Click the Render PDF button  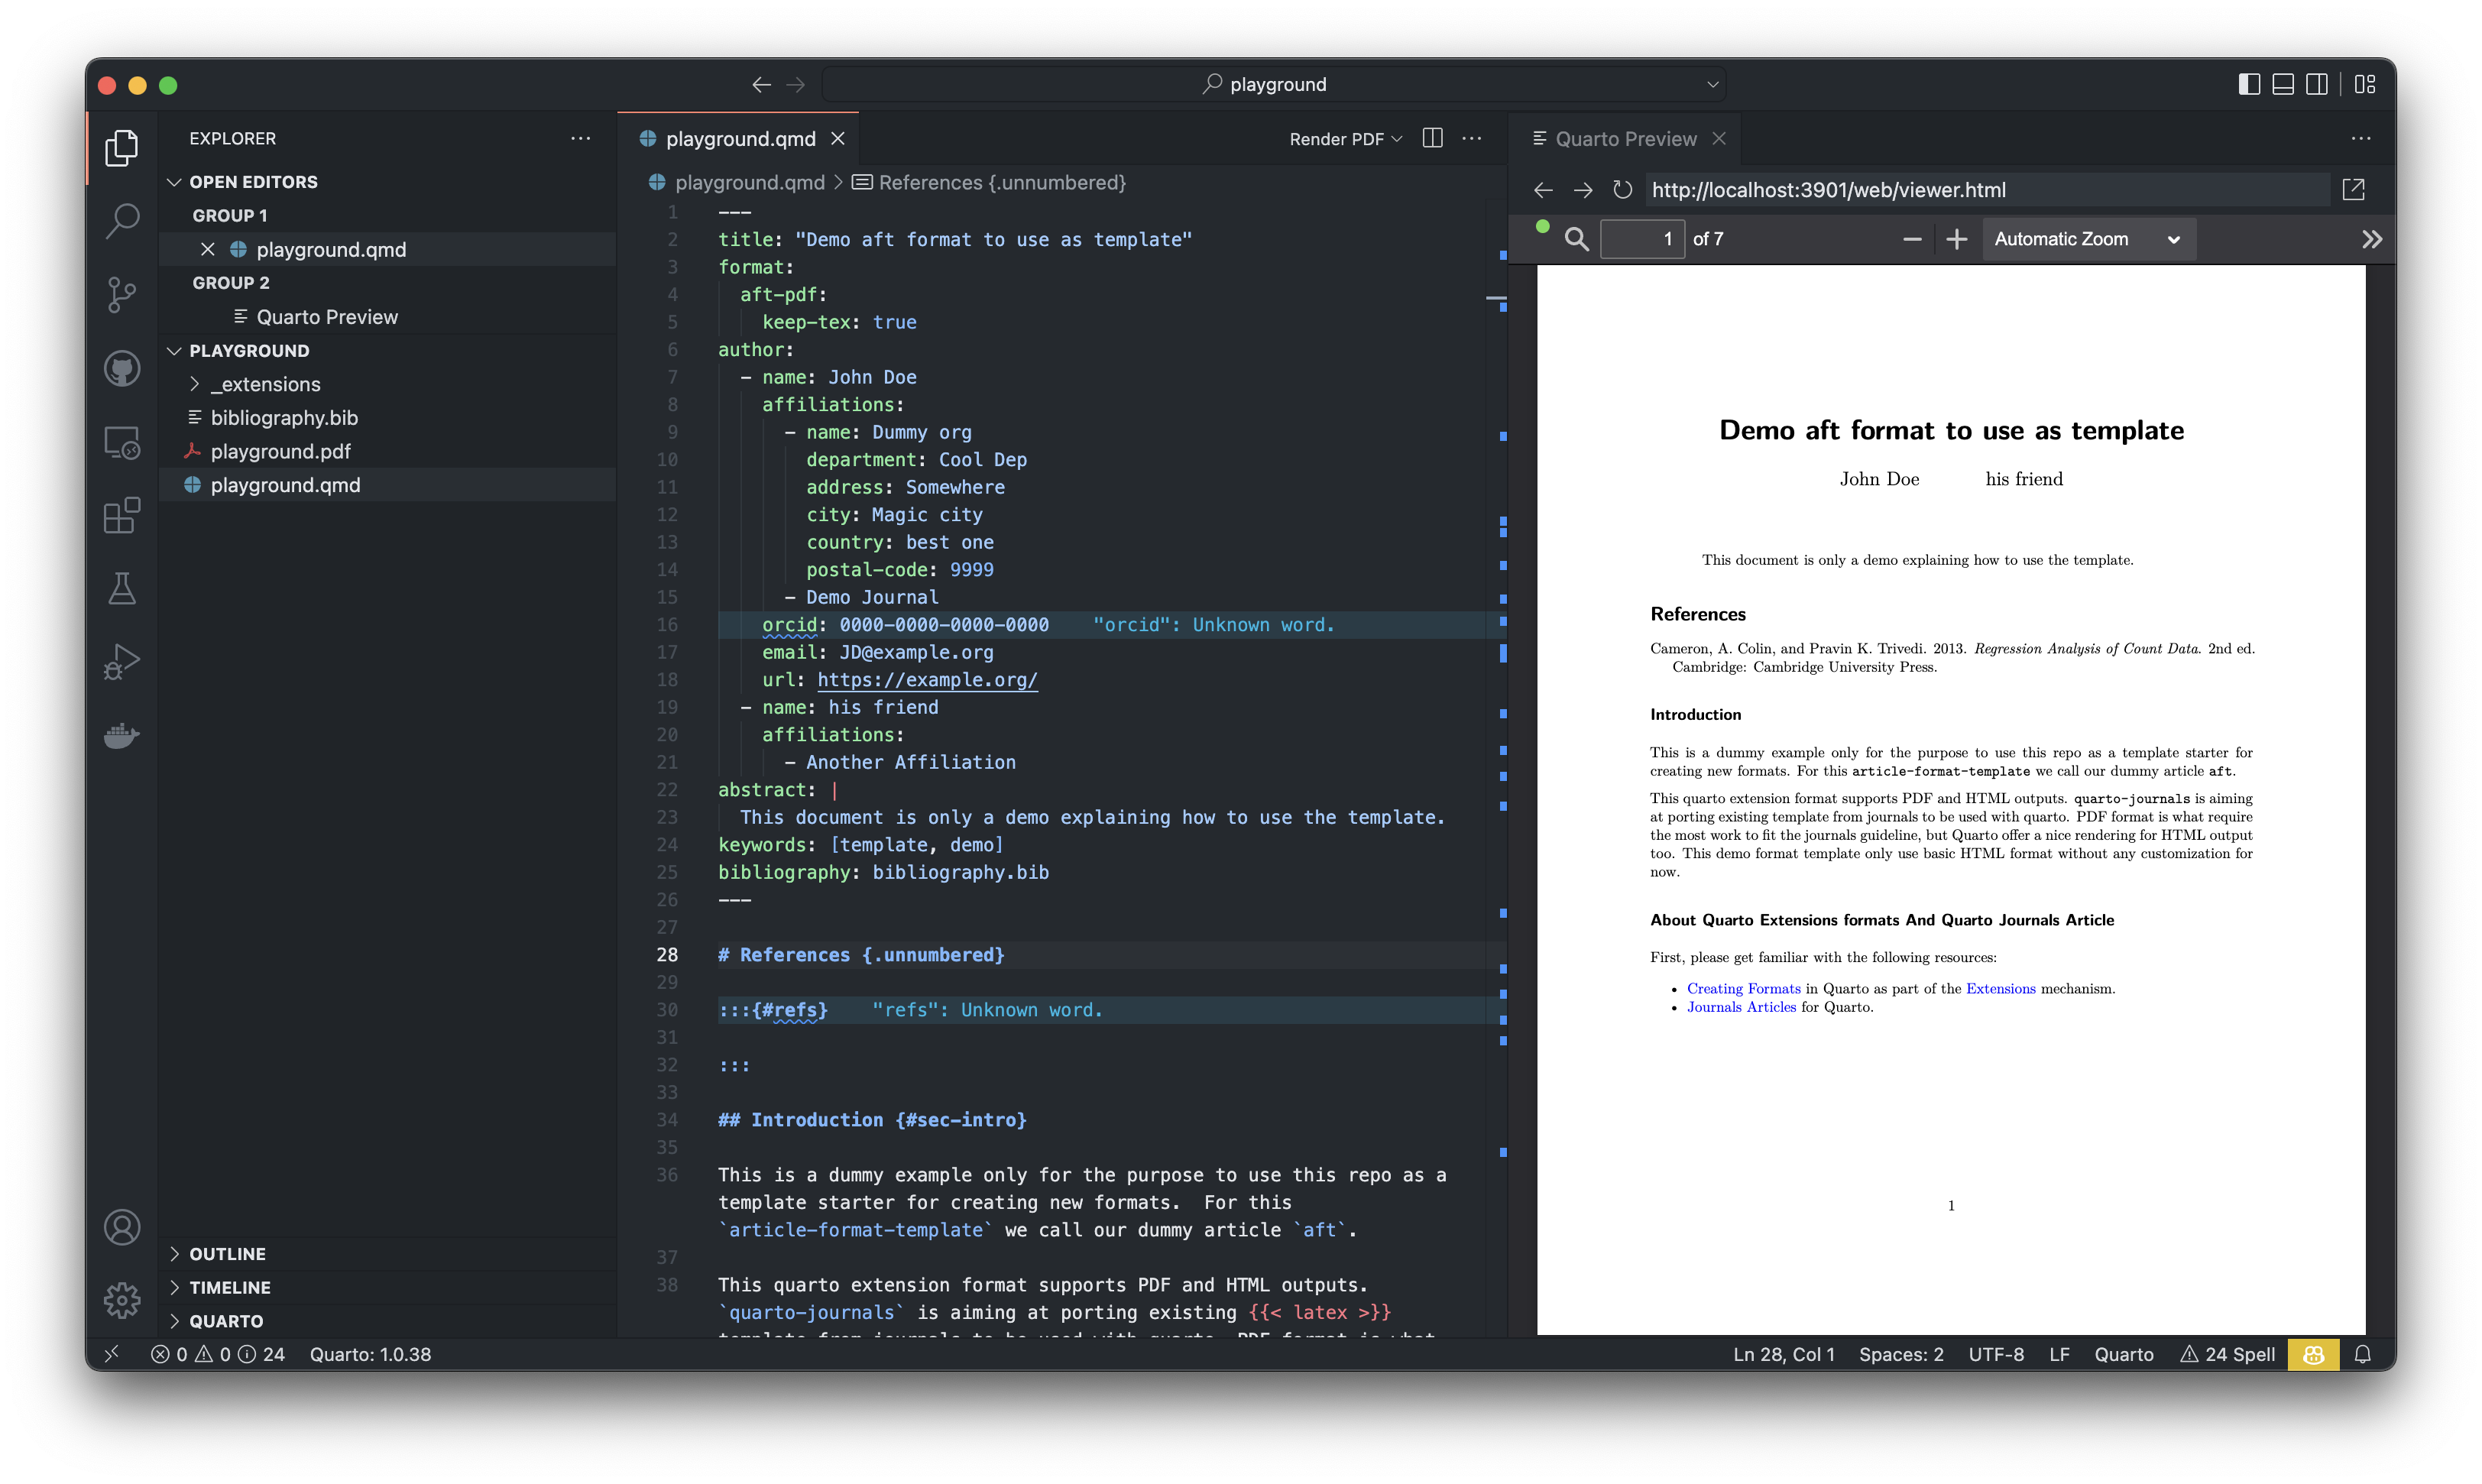tap(1336, 139)
